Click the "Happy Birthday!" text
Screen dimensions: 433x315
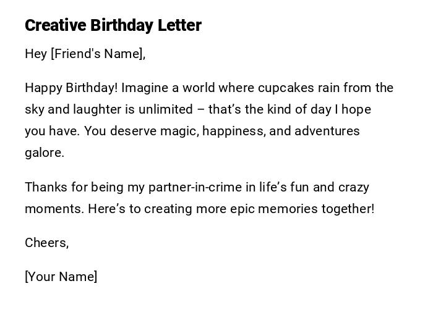71,88
